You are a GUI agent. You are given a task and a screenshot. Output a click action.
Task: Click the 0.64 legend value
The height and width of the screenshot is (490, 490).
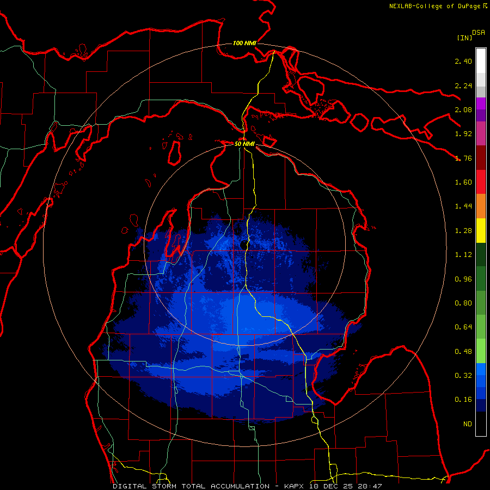(x=463, y=327)
